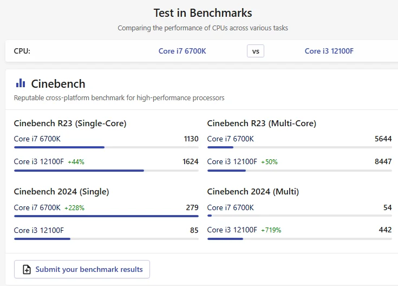Viewport: 398px width, 286px height.
Task: Click the Cinebench section heading
Action: [x=58, y=84]
